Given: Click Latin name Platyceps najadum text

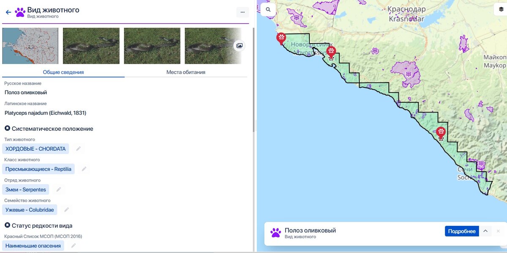Looking at the screenshot, I should pyautogui.click(x=46, y=113).
